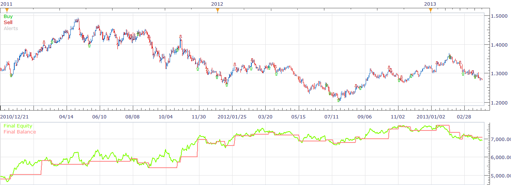Click the Buy legend entry
The image size is (511, 185).
click(8, 17)
